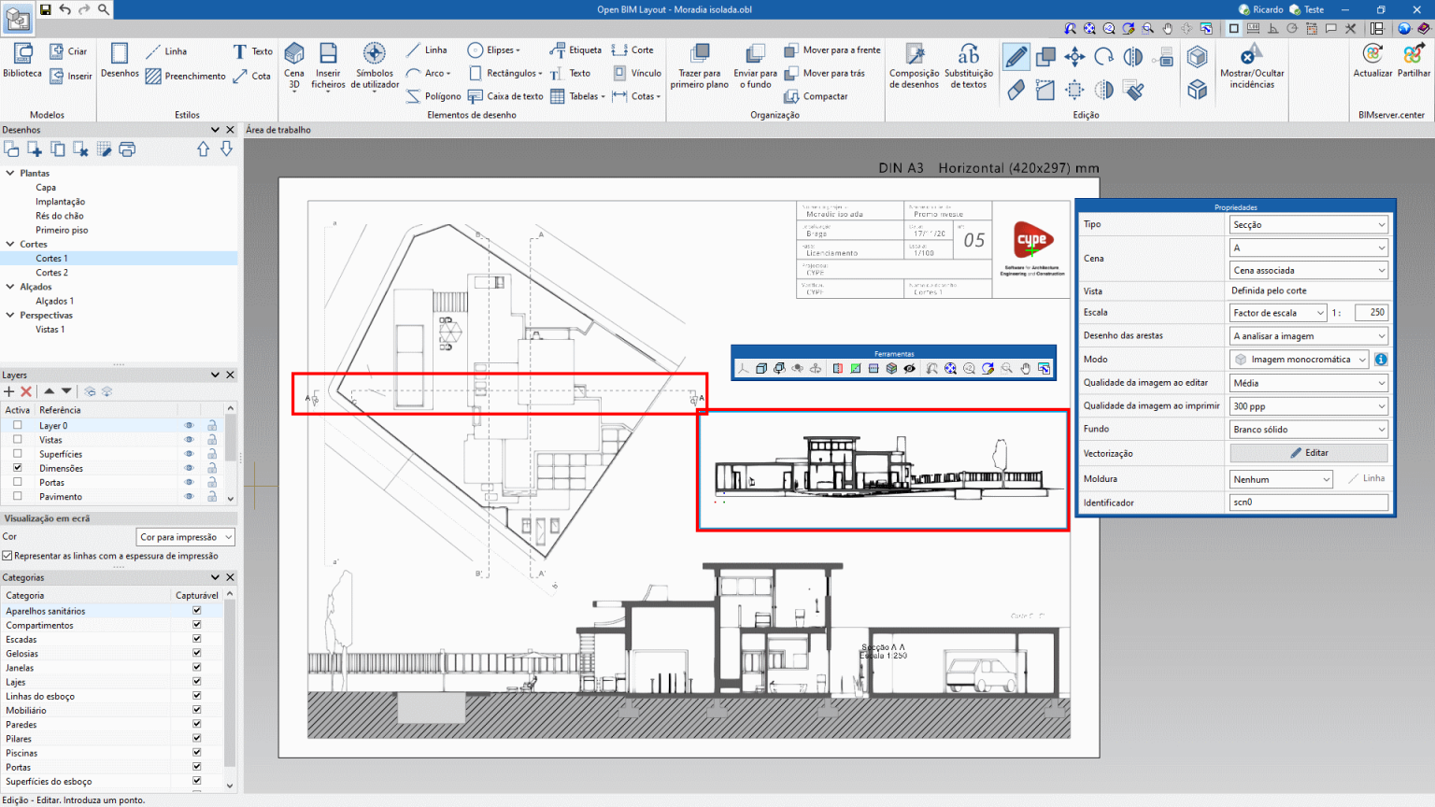Click the scale value field showing 250
The image size is (1435, 807).
(x=1371, y=312)
